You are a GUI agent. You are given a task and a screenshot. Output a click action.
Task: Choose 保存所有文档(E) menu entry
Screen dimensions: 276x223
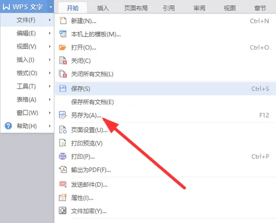tap(166, 102)
